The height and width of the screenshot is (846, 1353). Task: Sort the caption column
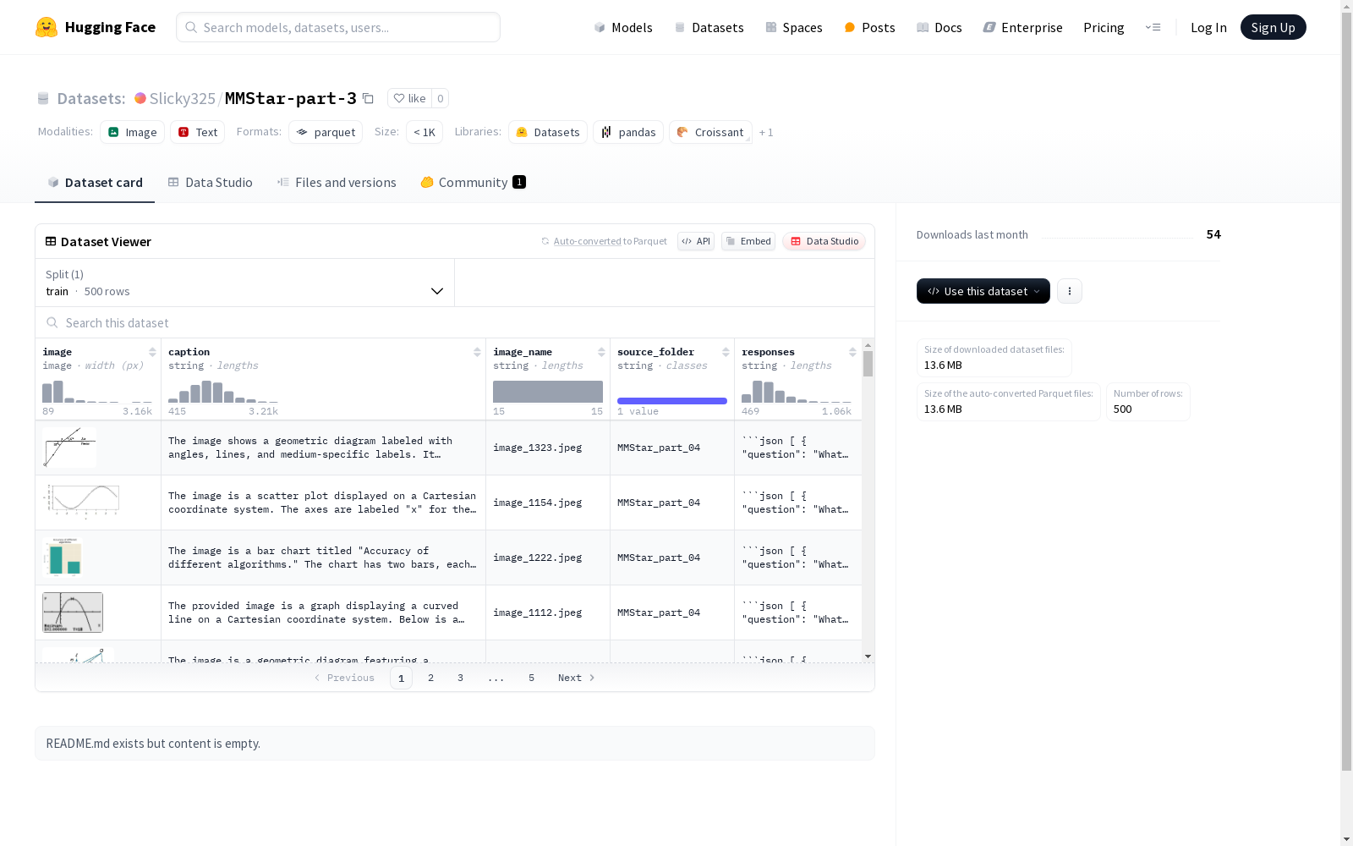point(477,352)
